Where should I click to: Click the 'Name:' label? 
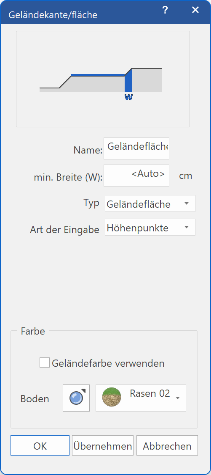click(x=88, y=150)
